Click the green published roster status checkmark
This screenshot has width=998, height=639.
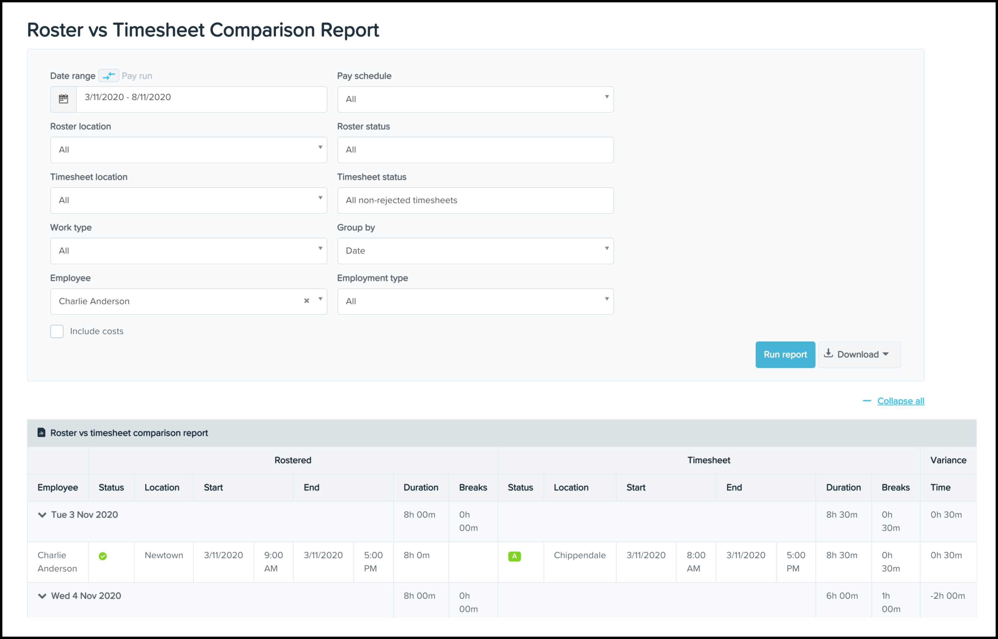(x=103, y=557)
